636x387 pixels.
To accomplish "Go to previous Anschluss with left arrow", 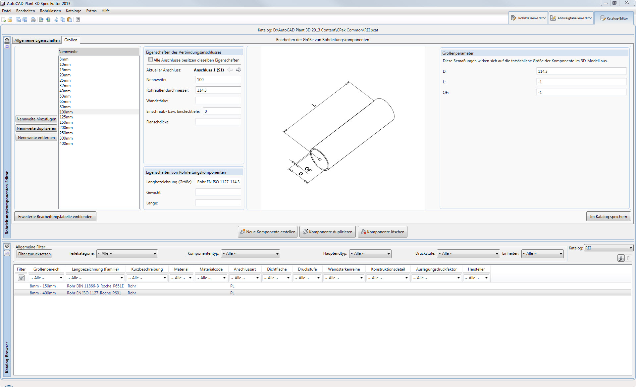I will click(x=230, y=70).
